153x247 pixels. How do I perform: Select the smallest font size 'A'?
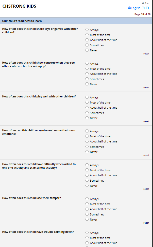click(x=148, y=4)
